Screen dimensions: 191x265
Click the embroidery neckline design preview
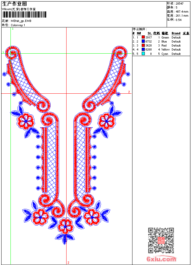point(66,145)
